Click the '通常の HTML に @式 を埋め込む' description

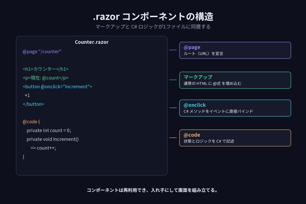tap(212, 84)
